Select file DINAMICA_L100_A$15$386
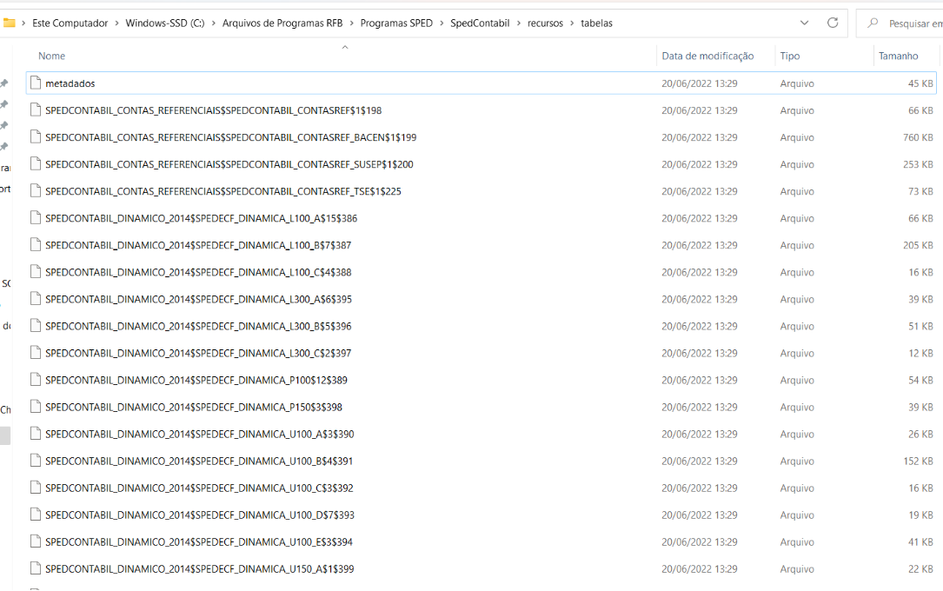This screenshot has height=591, width=943. pos(202,219)
